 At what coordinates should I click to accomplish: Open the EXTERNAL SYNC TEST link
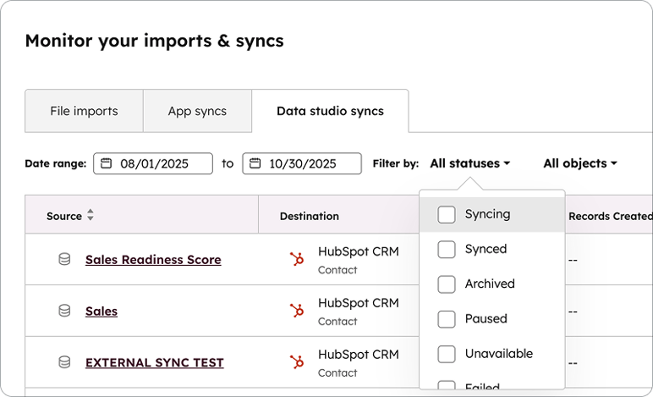(x=155, y=362)
